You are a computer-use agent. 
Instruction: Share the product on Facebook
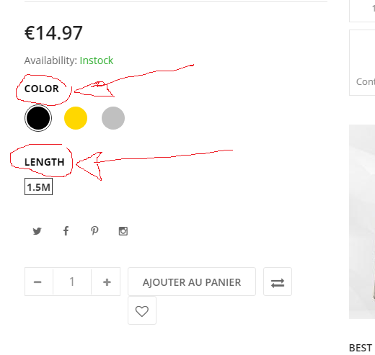coord(66,231)
